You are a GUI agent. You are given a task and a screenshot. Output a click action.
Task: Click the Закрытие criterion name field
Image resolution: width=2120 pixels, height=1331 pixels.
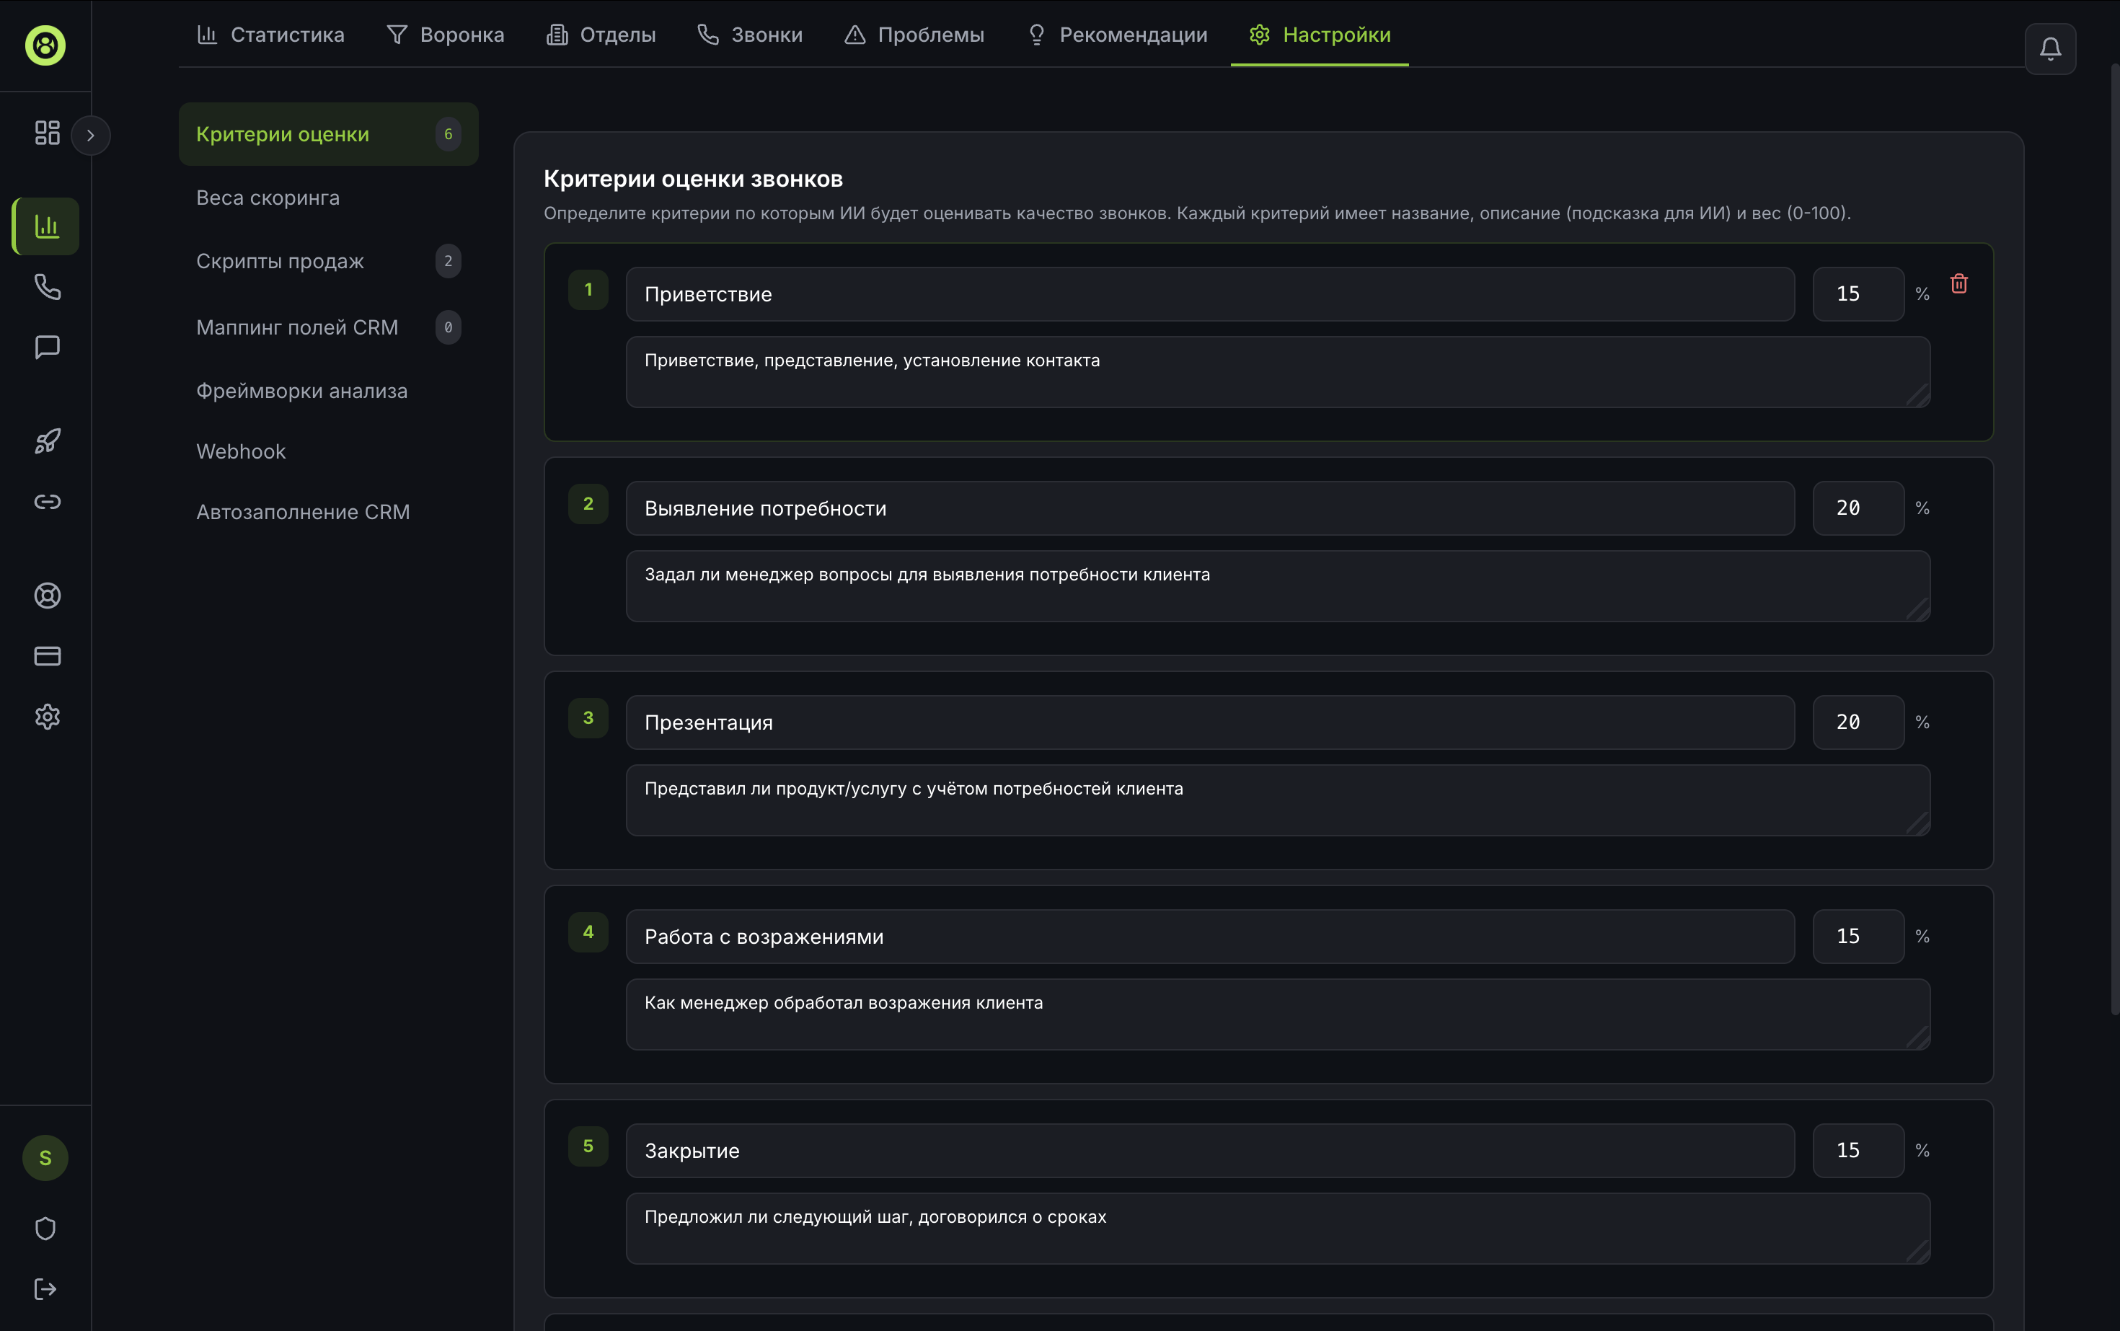tap(1209, 1151)
